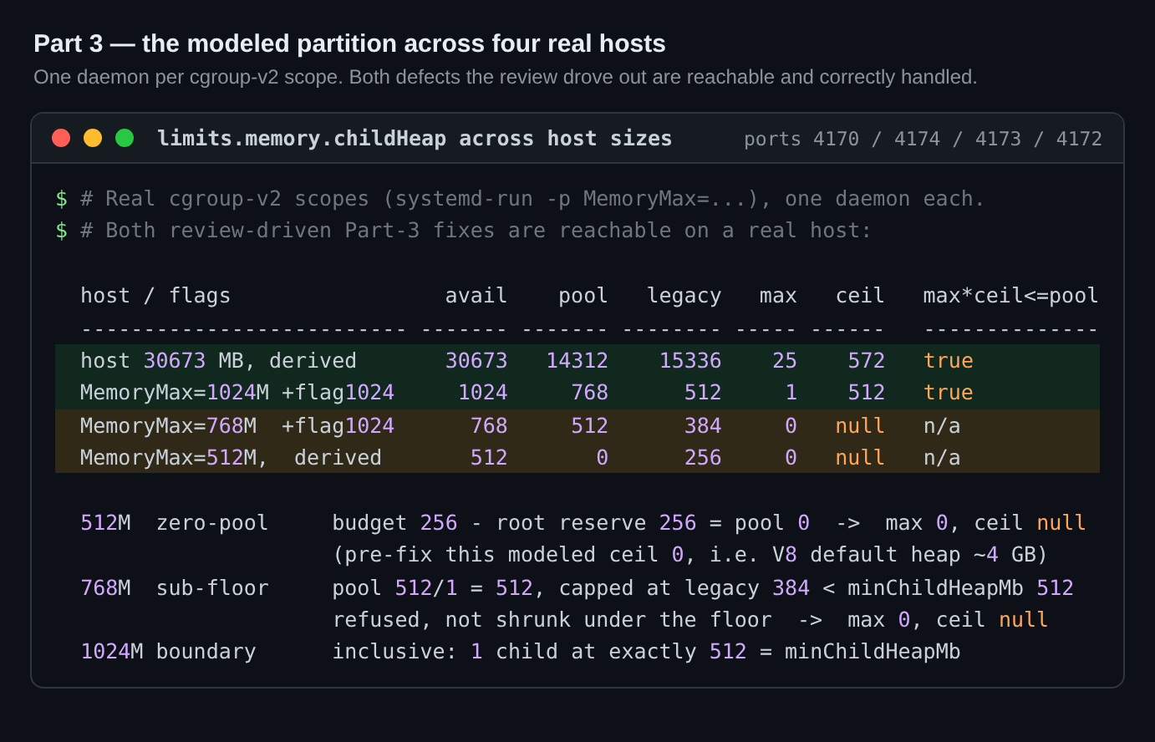Click the 'max*ceil<=pool' column header

click(1010, 296)
